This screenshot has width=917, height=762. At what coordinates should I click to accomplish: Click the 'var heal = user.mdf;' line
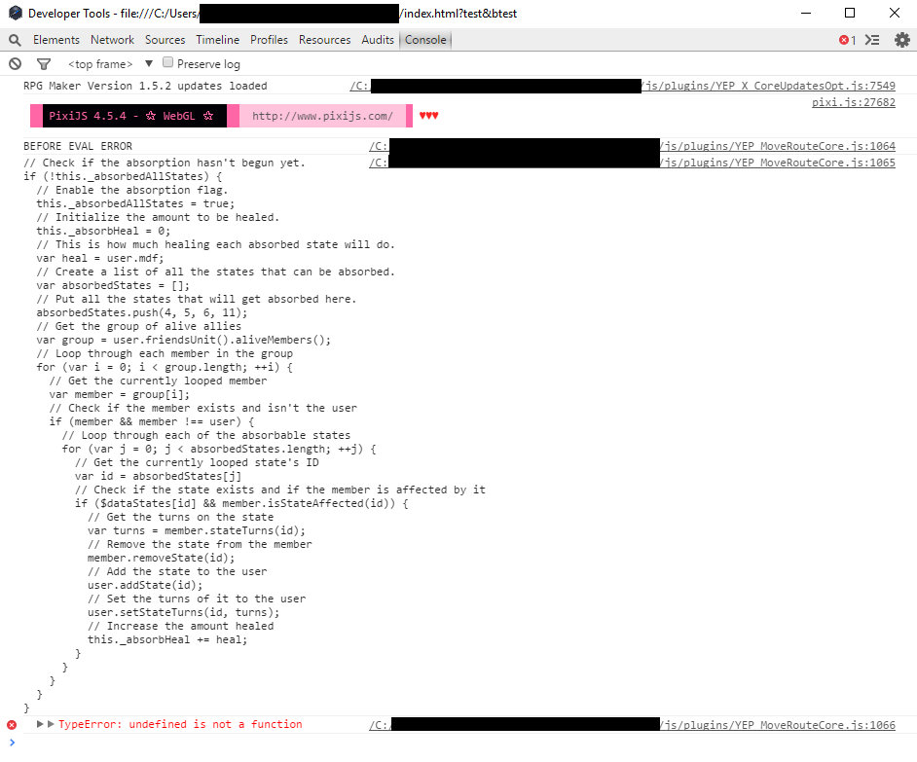point(100,259)
